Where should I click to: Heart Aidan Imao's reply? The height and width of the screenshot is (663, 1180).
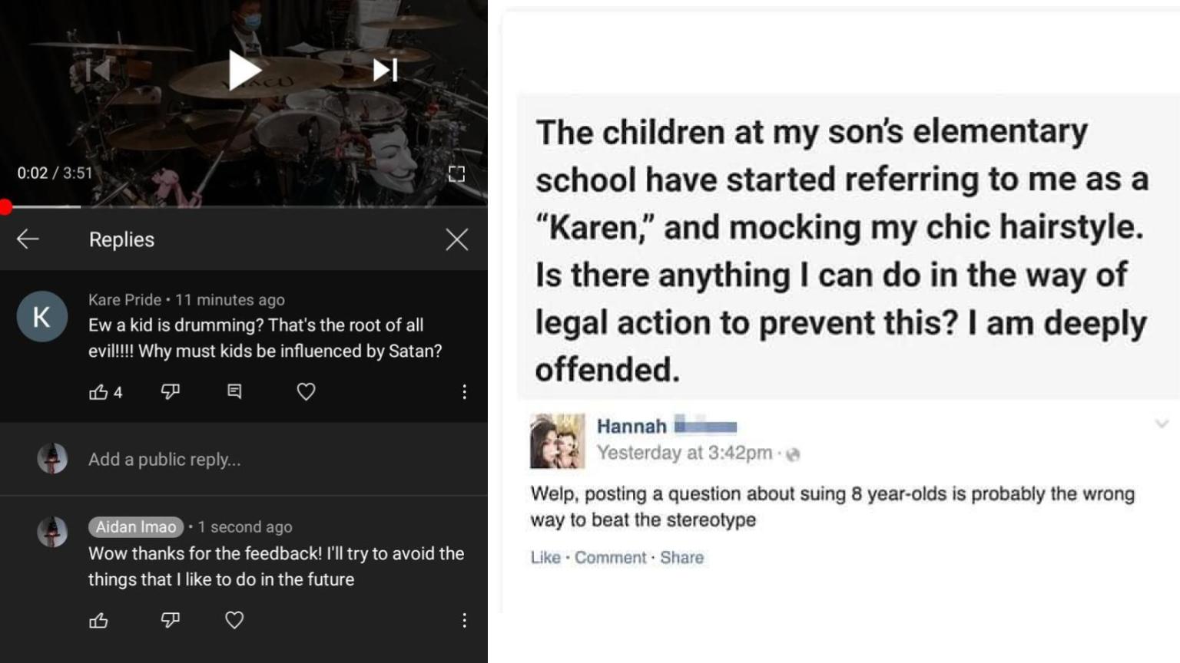(x=234, y=619)
